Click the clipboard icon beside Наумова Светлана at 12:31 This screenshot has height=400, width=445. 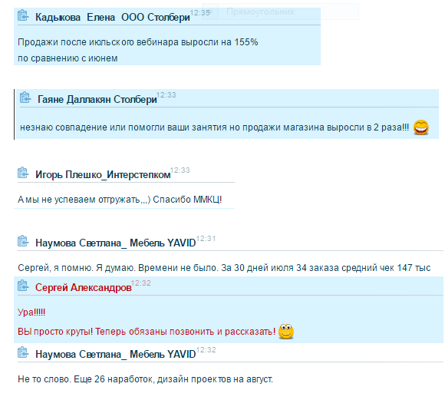(23, 241)
